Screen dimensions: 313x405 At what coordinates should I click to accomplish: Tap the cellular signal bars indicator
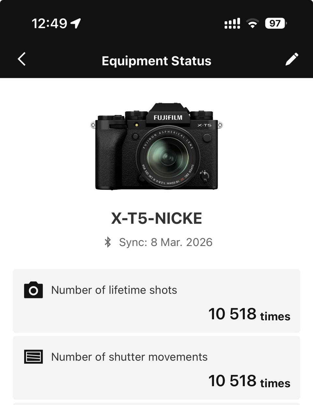point(232,23)
